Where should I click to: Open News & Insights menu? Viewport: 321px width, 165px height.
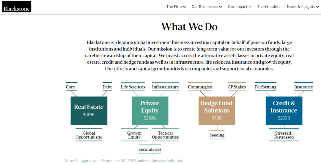click(301, 7)
